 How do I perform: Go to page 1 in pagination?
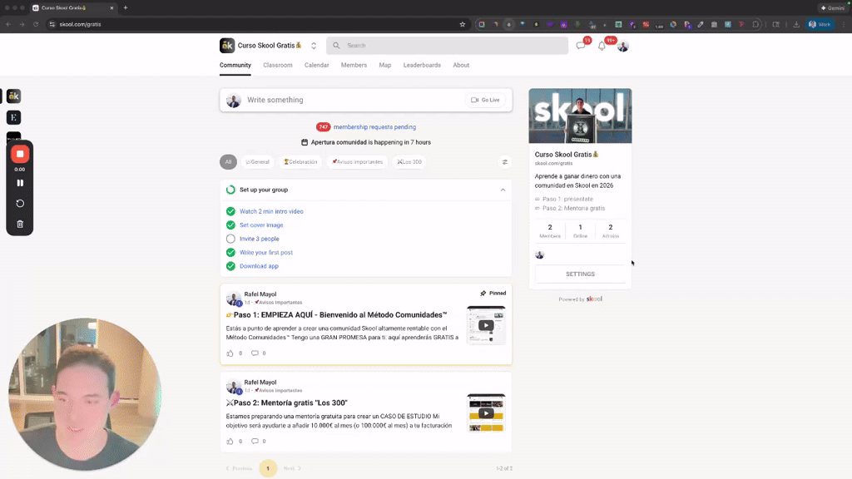(268, 468)
